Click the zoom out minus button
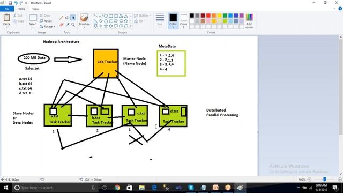The width and height of the screenshot is (343, 193). point(309,180)
